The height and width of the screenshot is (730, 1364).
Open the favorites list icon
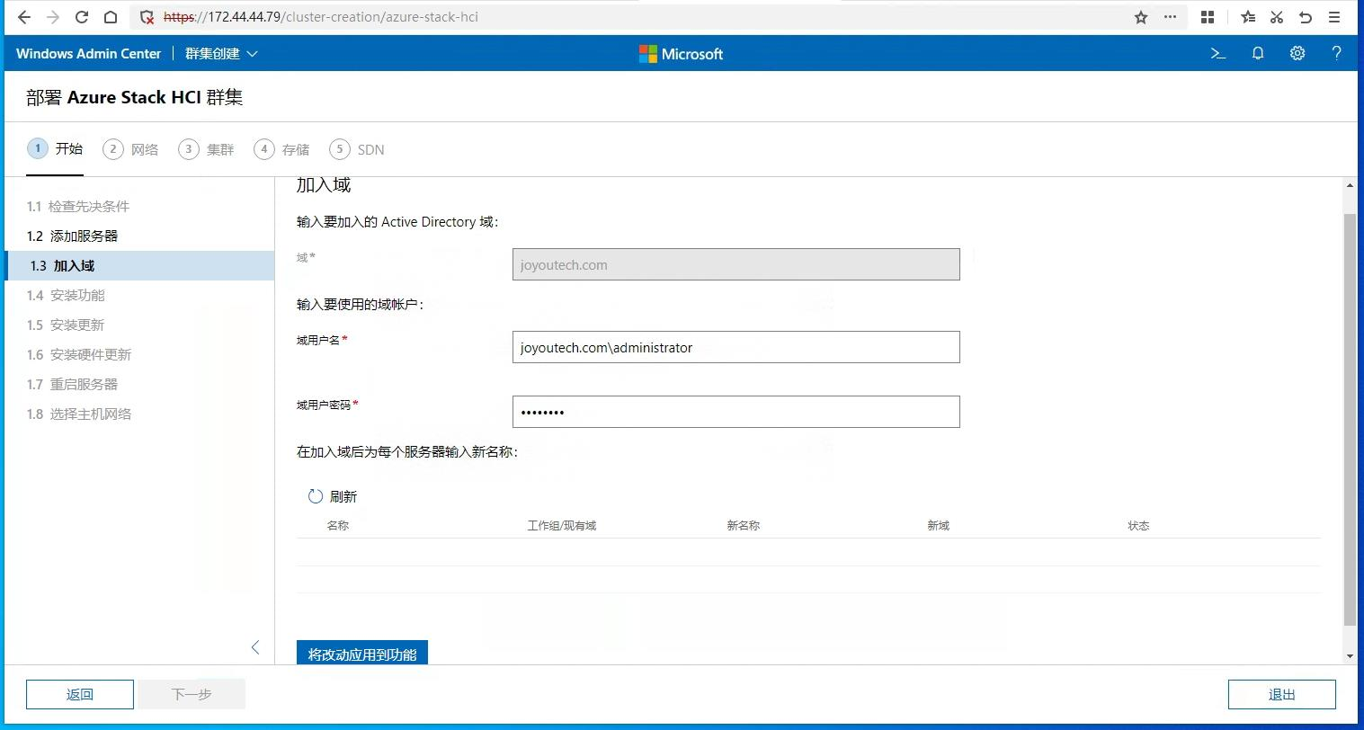[1248, 17]
